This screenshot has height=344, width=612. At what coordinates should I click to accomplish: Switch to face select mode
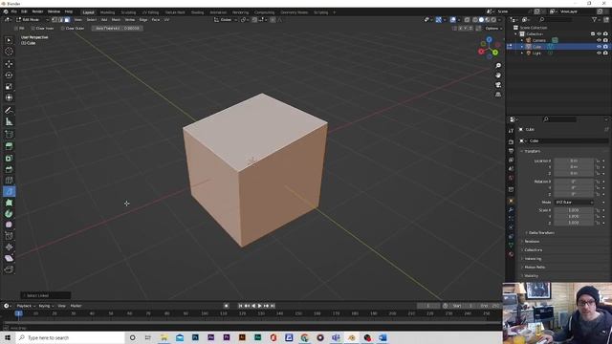pos(67,19)
